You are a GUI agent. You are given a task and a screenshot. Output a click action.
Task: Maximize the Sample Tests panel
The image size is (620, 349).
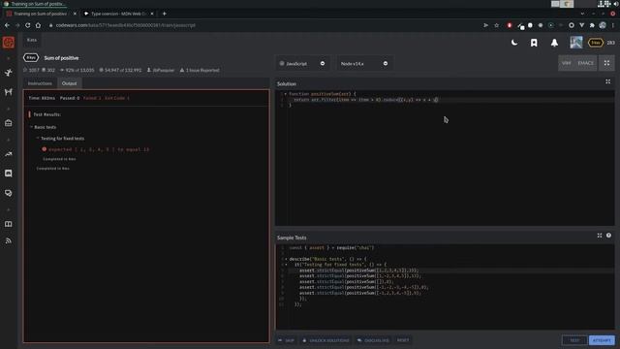pos(600,236)
